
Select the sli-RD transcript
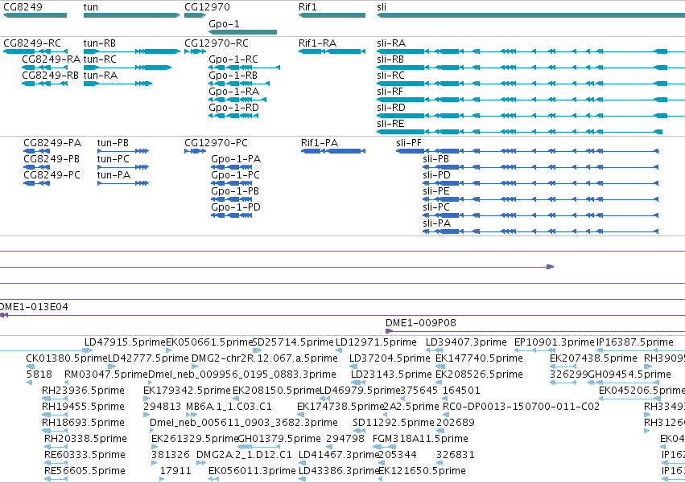530,116
